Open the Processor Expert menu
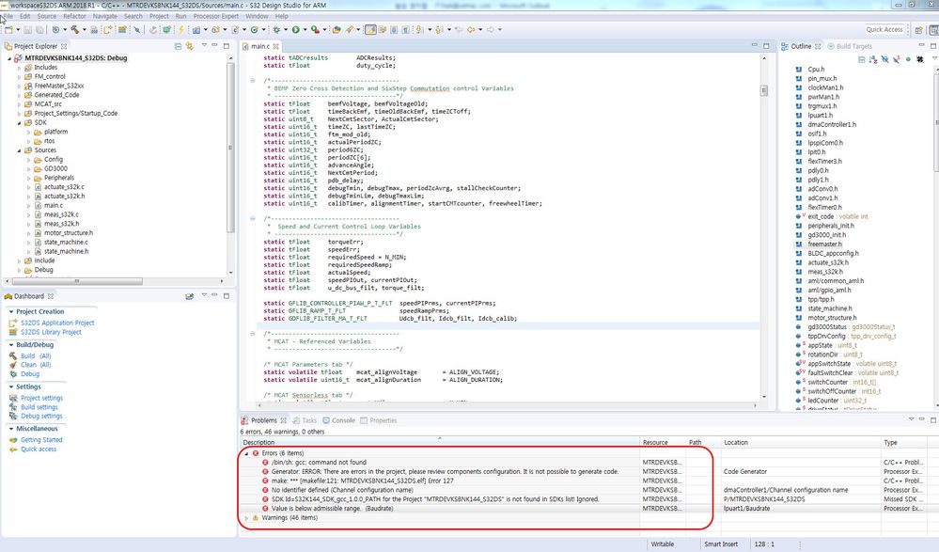The height and width of the screenshot is (552, 939). 215,16
